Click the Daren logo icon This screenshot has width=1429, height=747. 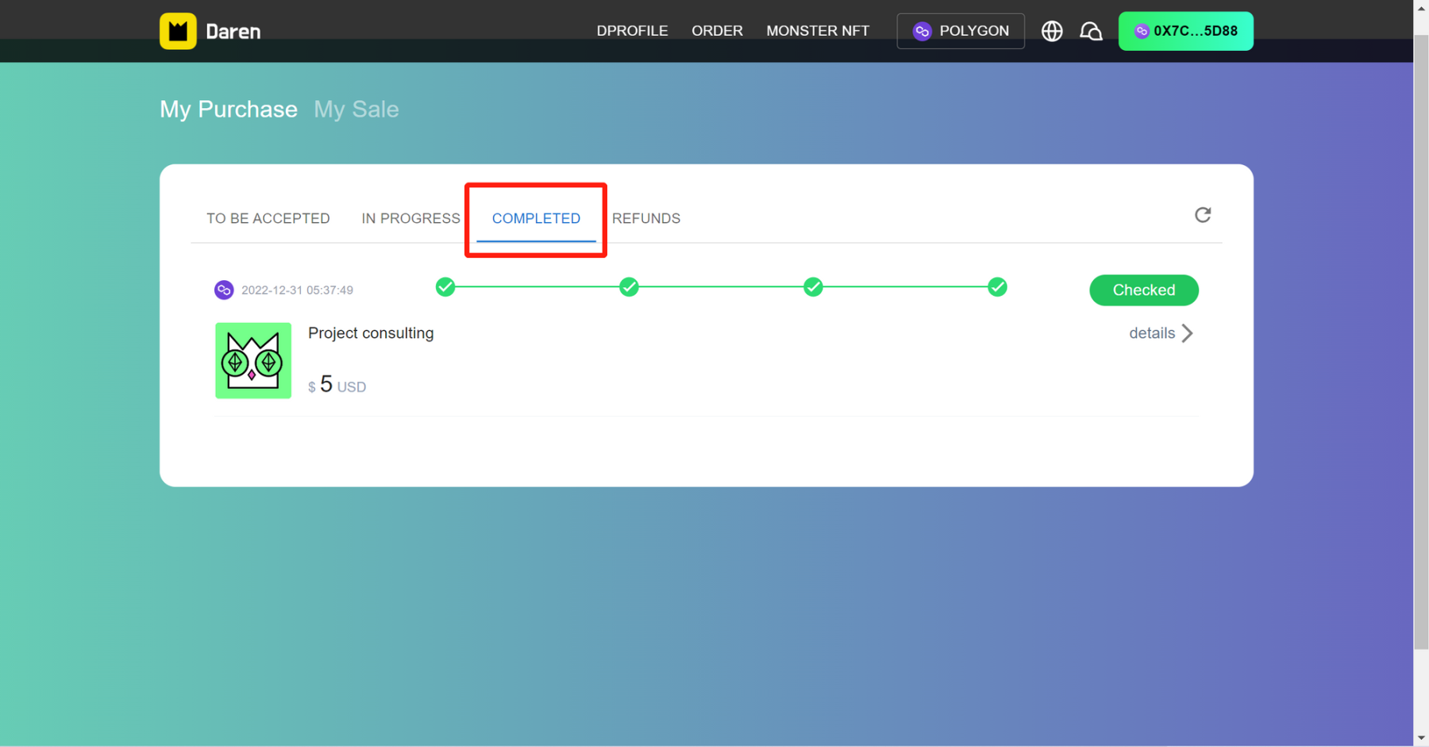pos(178,31)
